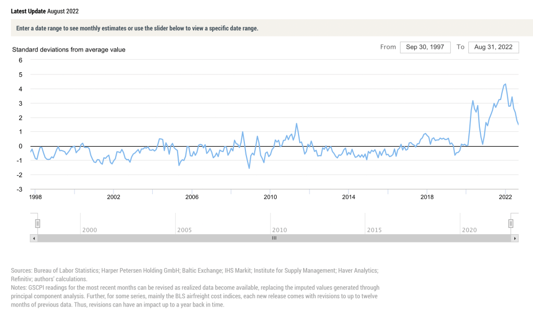This screenshot has height=318, width=533.
Task: Click the 6 label on the y-axis
Action: tap(21, 60)
